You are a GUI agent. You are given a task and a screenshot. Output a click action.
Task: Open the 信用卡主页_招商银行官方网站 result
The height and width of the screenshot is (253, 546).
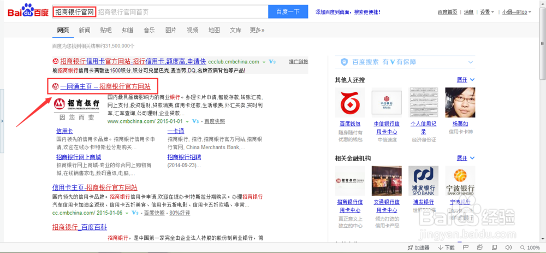[x=94, y=187]
